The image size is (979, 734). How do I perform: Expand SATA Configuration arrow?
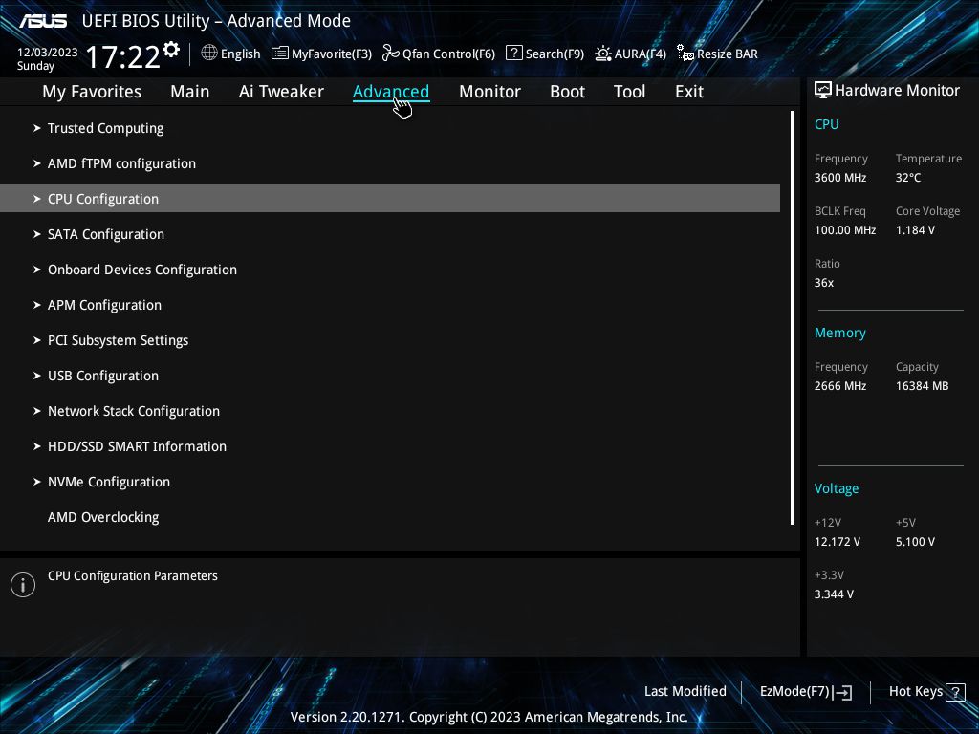click(x=37, y=234)
